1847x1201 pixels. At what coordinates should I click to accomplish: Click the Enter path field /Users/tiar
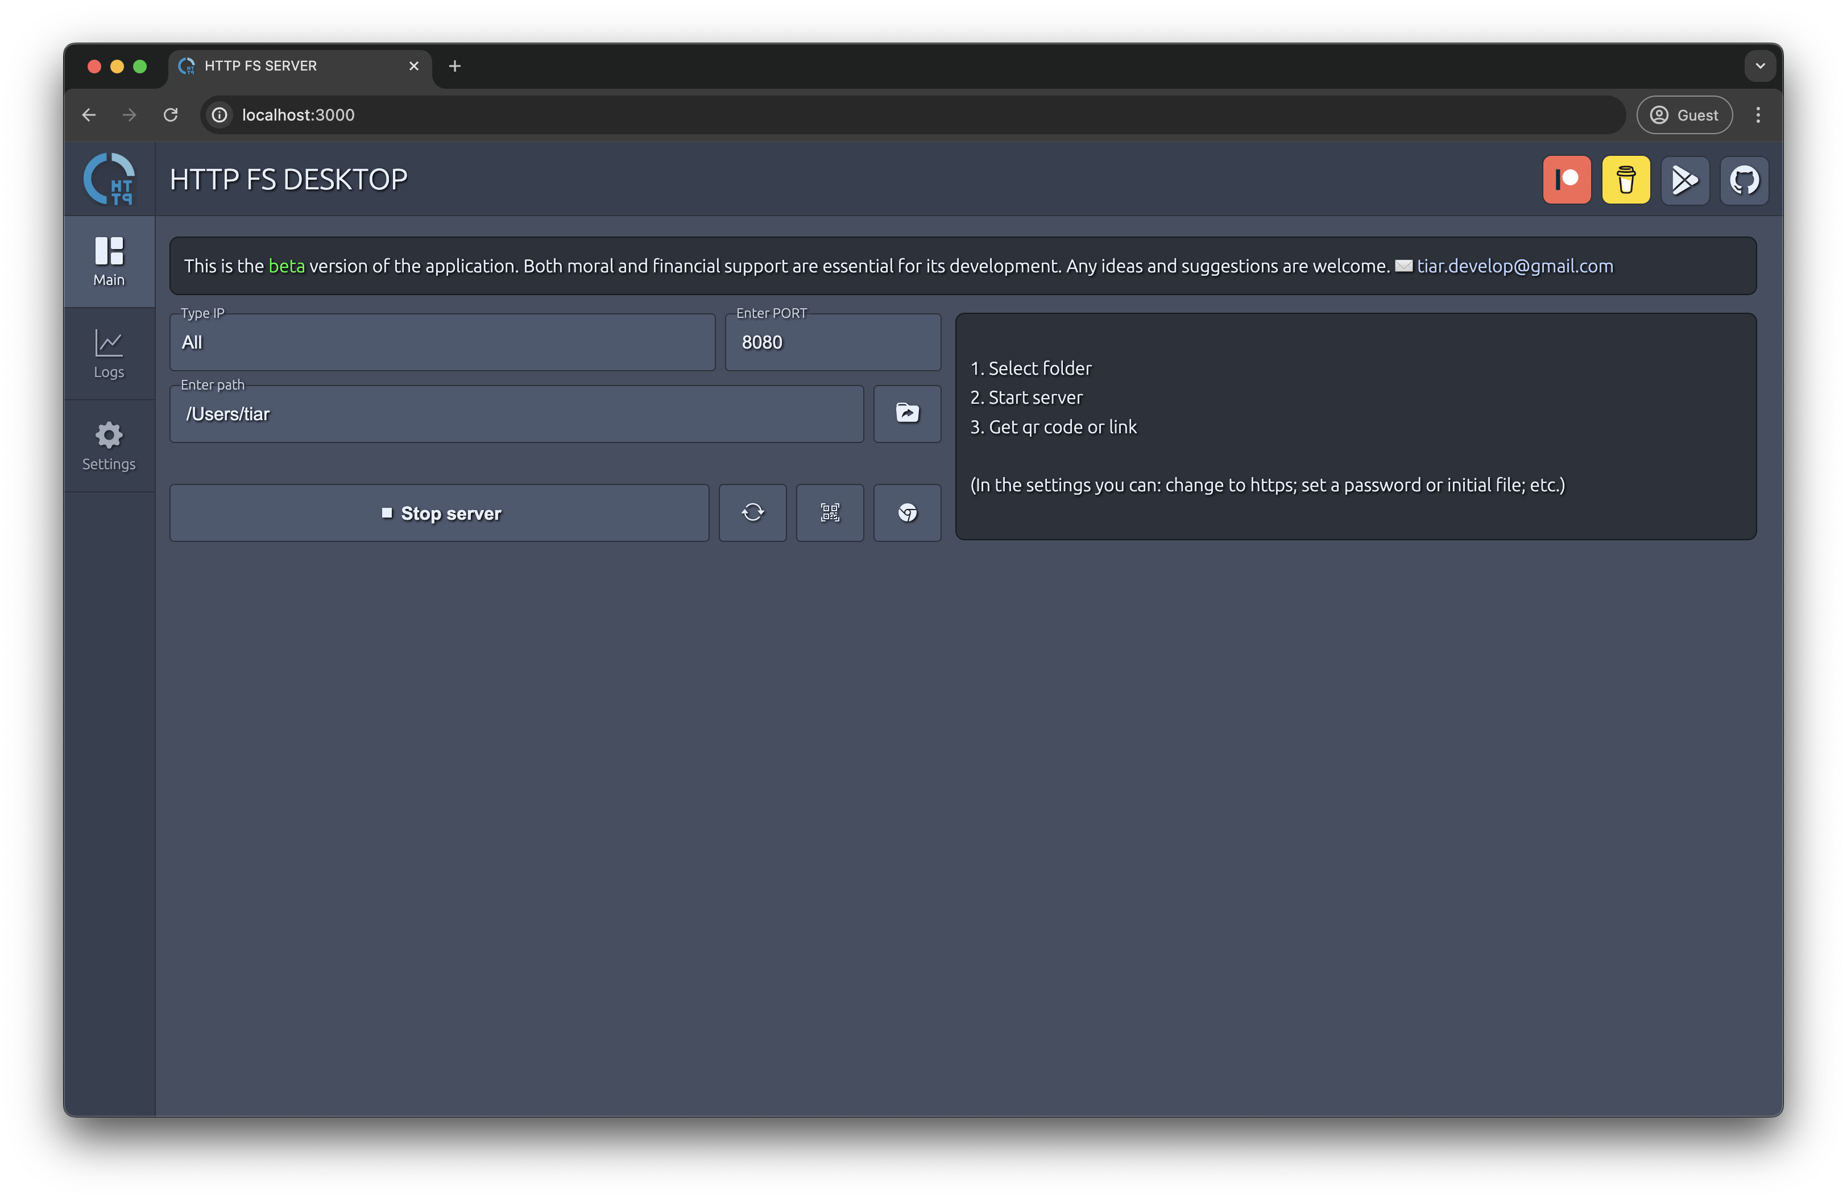coord(516,413)
